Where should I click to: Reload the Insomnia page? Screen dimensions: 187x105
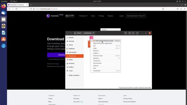coord(16,9)
